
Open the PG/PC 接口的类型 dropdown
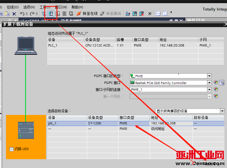point(209,76)
